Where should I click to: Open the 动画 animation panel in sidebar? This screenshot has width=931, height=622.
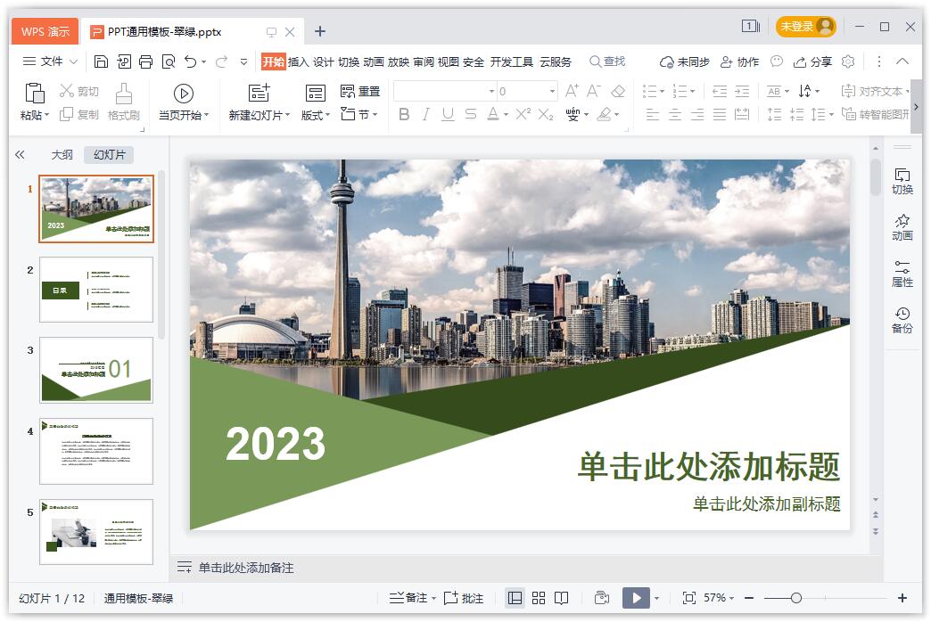pos(902,227)
